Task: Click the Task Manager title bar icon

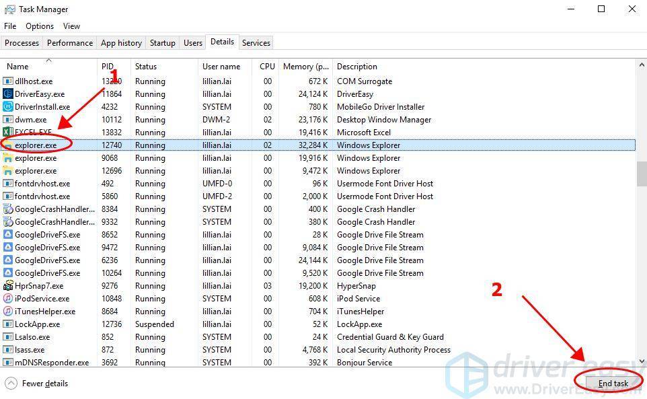Action: [9, 9]
